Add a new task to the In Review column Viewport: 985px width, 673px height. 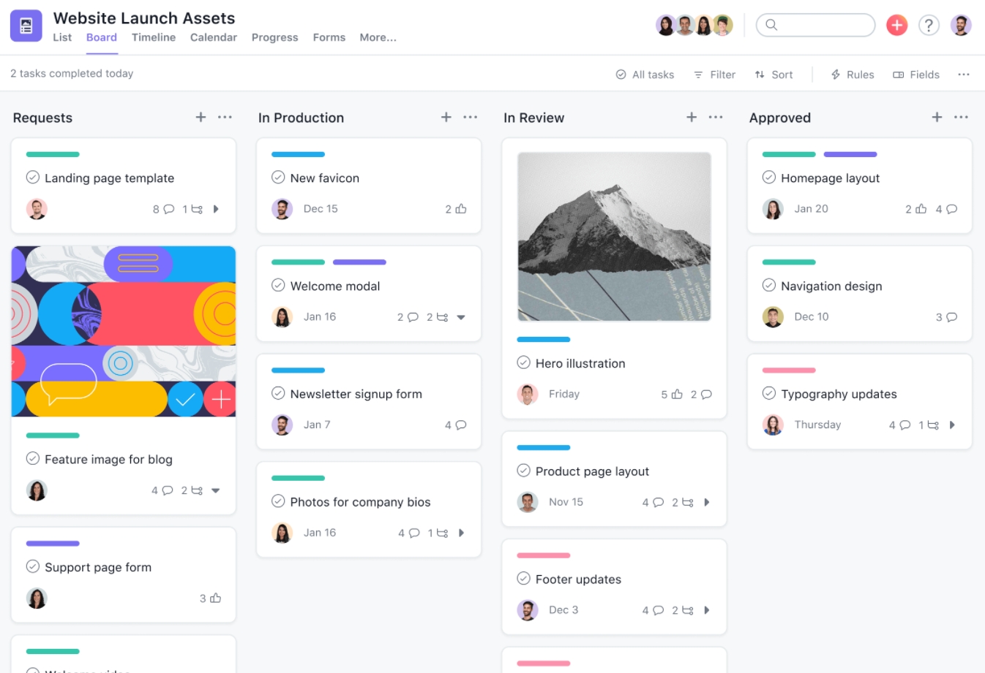(x=691, y=117)
